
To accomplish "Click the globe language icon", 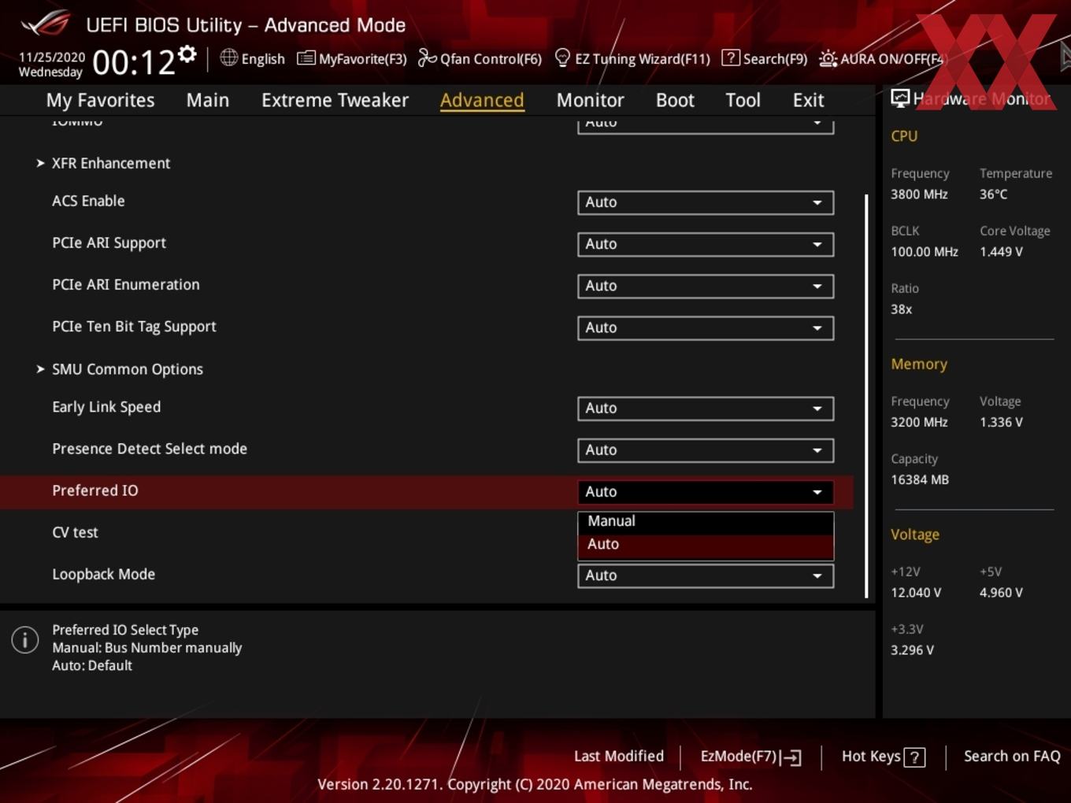I will 228,57.
